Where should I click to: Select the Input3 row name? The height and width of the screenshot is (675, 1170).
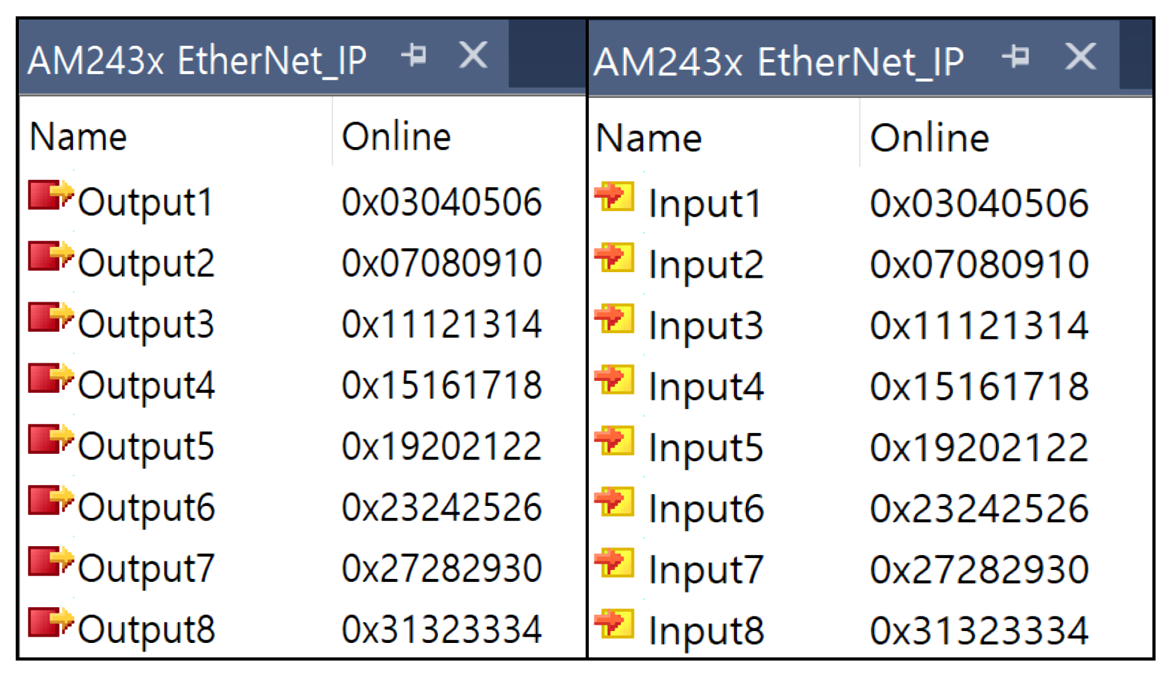tap(706, 326)
